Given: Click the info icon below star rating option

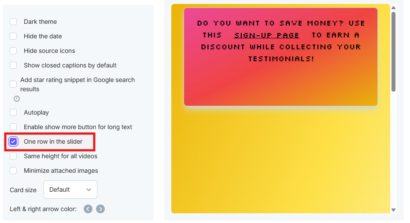Looking at the screenshot, I should point(17,99).
